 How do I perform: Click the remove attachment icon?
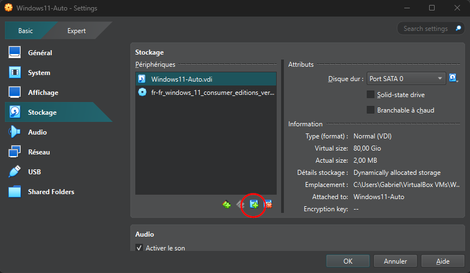click(268, 205)
